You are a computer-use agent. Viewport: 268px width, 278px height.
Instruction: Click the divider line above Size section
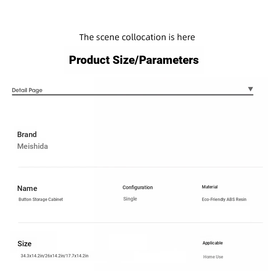[x=140, y=222]
